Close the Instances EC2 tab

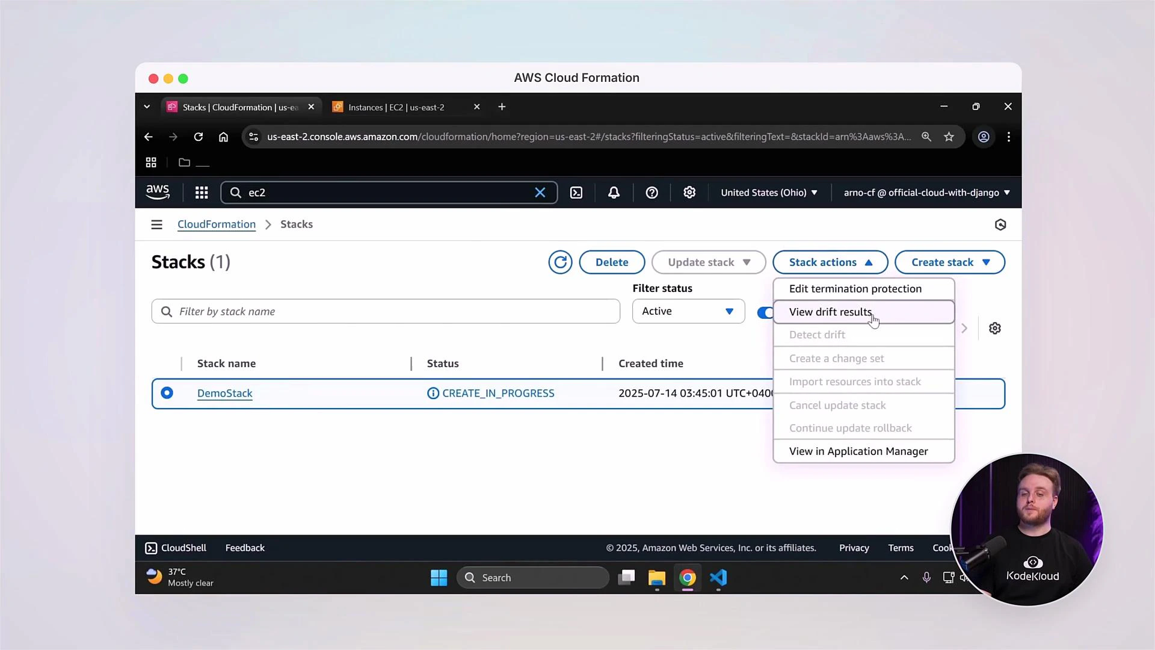476,107
